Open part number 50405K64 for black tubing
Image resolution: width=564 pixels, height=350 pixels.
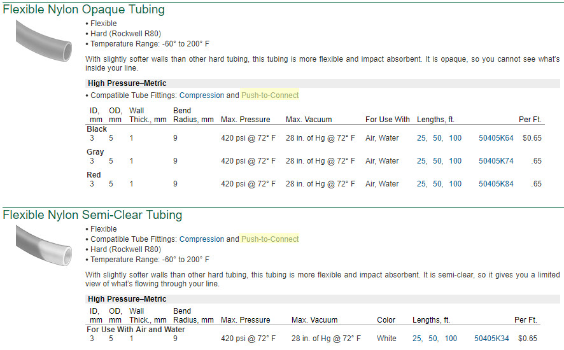496,138
